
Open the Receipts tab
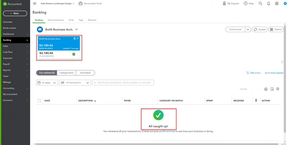pos(92,20)
